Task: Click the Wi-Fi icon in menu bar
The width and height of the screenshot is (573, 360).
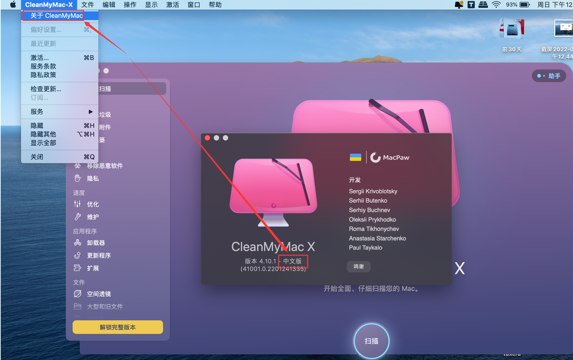Action: coord(496,5)
